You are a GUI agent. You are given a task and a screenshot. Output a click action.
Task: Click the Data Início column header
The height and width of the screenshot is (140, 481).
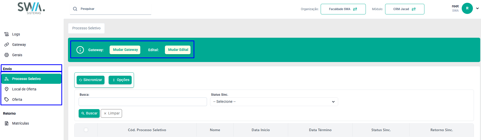[261, 130]
